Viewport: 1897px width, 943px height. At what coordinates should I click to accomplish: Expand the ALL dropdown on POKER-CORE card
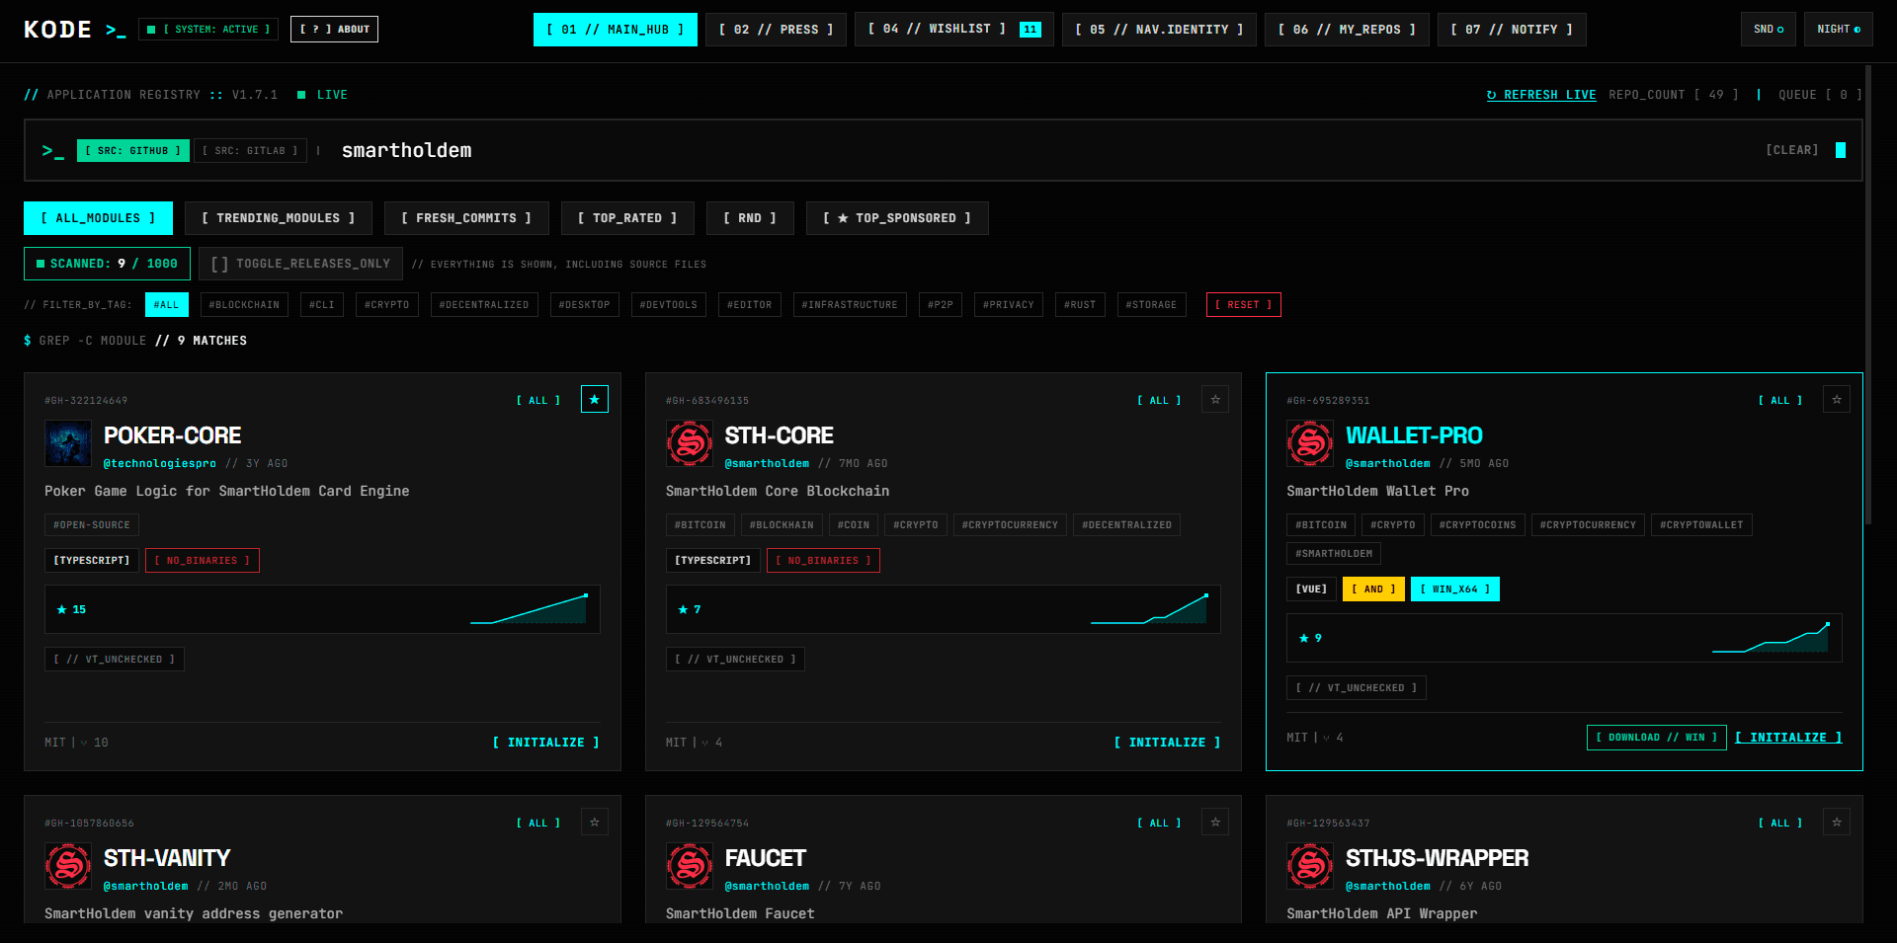tap(538, 400)
